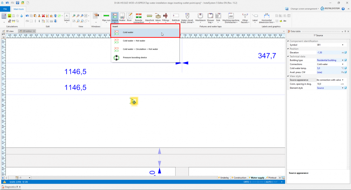The height and width of the screenshot is (190, 351).
Task: Toggle AUTO mode in status bar
Action: click(268, 182)
